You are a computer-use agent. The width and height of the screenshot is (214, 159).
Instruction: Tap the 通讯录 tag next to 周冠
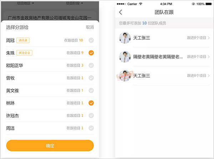click(x=23, y=40)
